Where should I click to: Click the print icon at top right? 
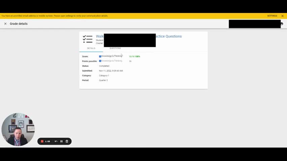[x=282, y=24]
